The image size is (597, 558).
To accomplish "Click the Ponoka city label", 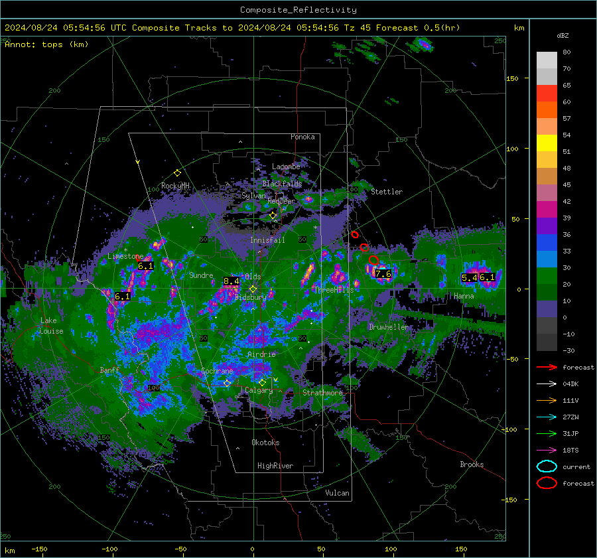I will tap(302, 137).
